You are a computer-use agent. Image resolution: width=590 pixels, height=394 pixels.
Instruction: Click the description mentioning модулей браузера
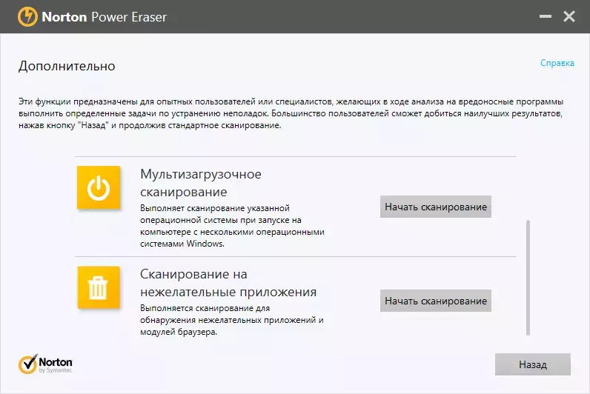(x=232, y=320)
